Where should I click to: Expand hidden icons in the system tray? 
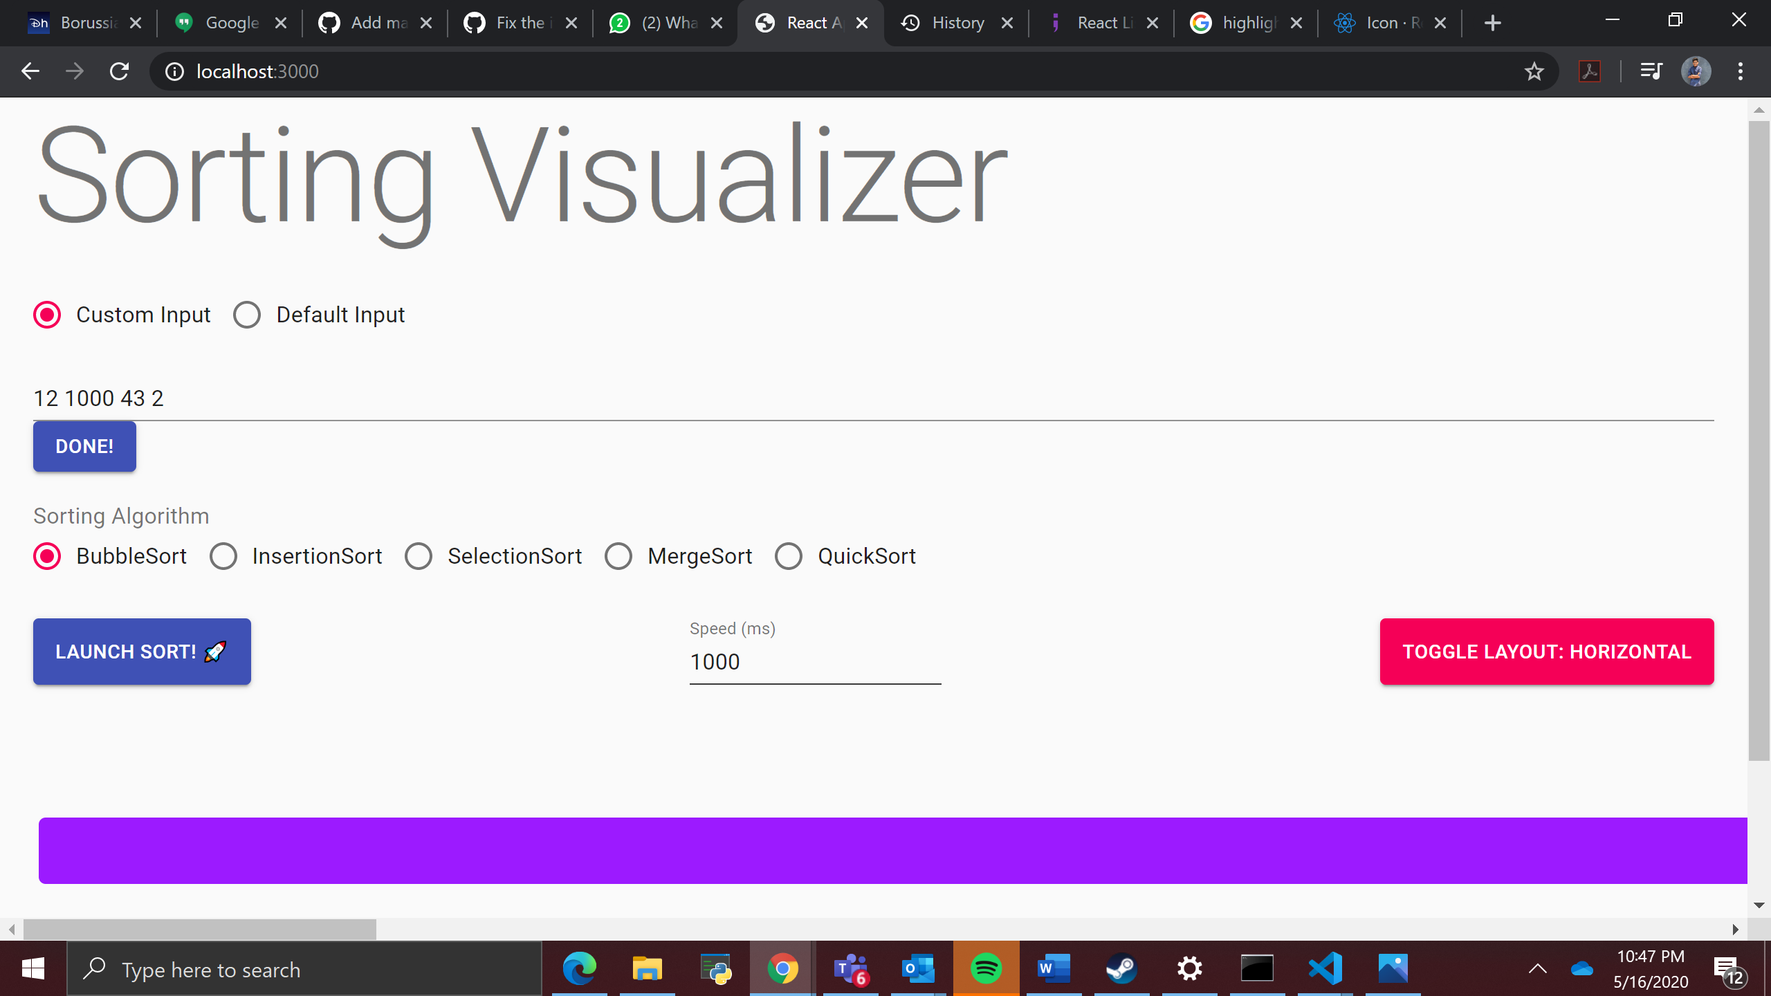click(1536, 968)
